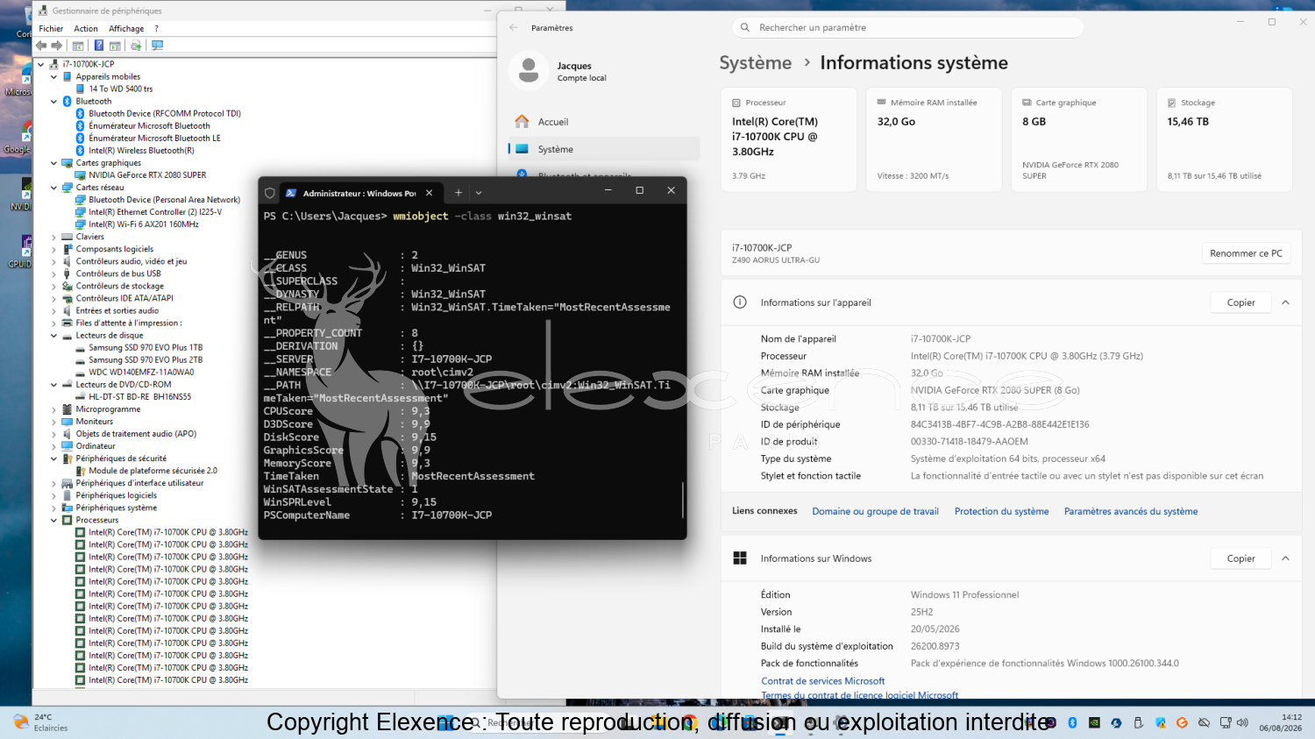Open the Paramètres avancés du système link
This screenshot has height=739, width=1315.
coord(1131,511)
